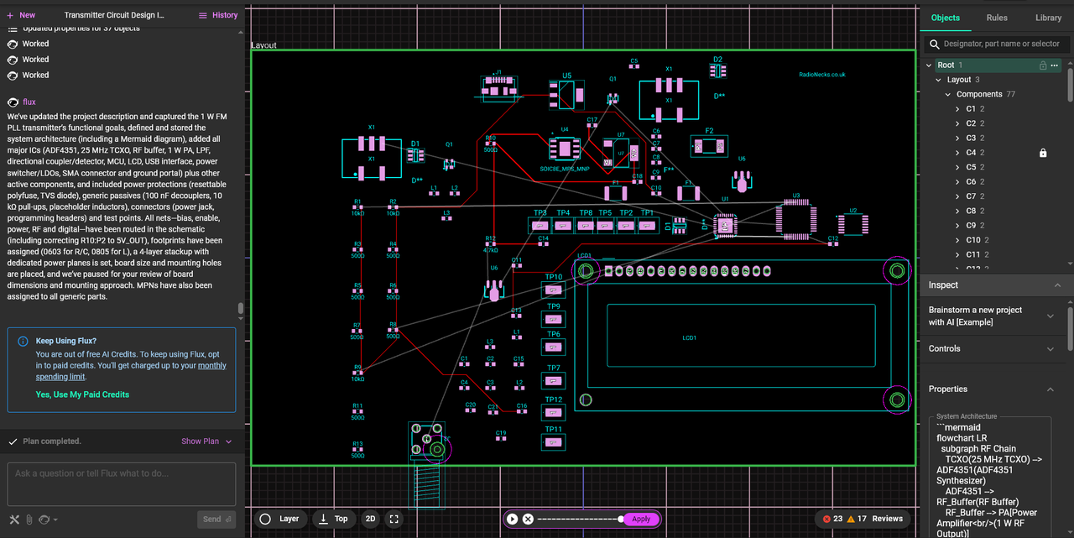Expand the C3 component node
This screenshot has height=538, width=1074.
(x=958, y=138)
